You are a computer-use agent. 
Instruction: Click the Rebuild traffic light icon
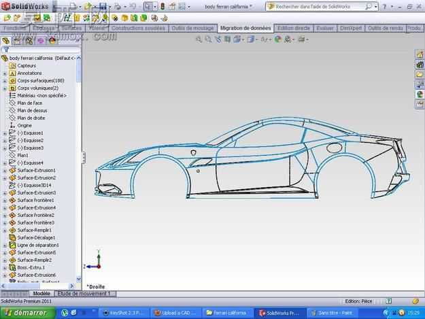pos(163,6)
